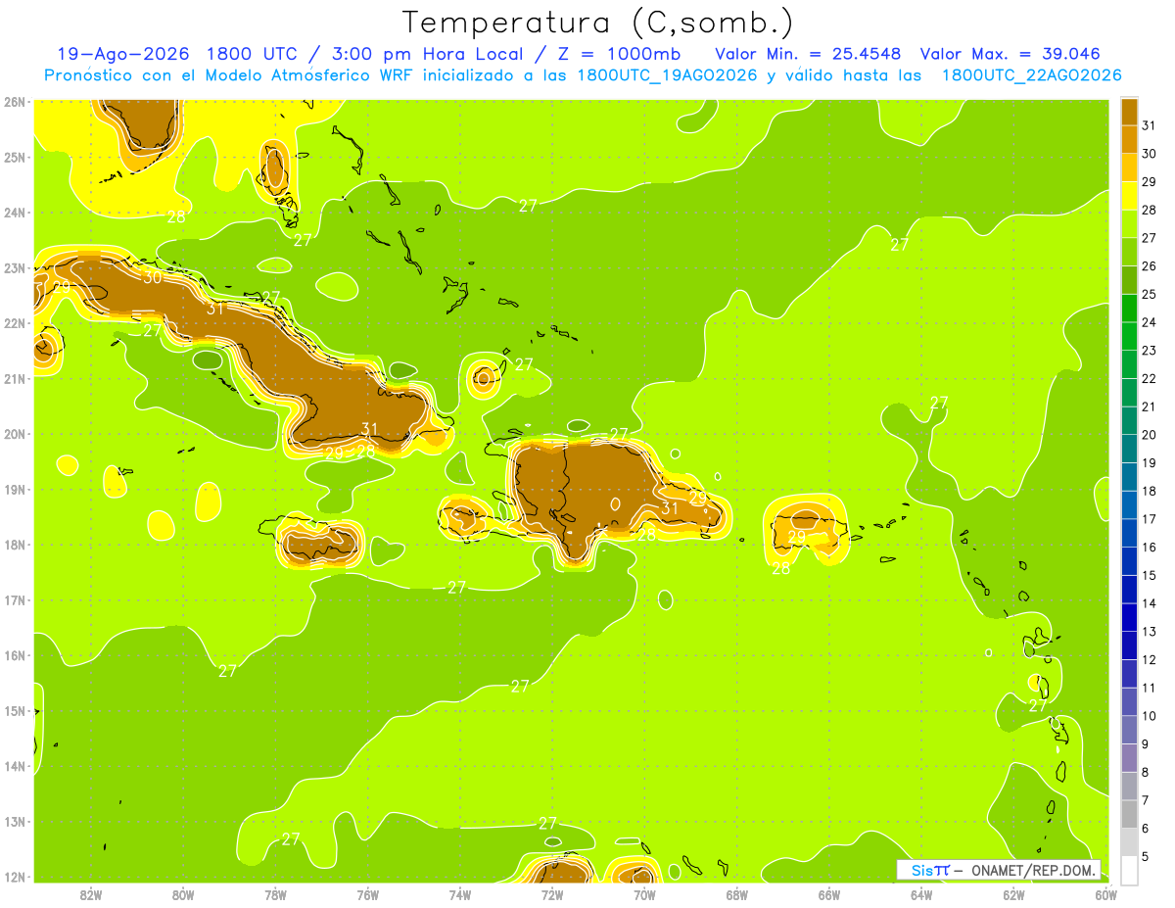The image size is (1175, 908).
Task: Click the '60W' longitude axis label
Action: click(1105, 894)
